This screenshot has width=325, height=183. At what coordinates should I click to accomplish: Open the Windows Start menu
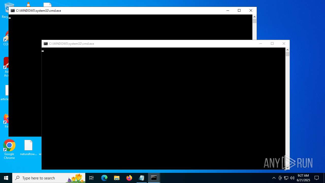tap(6, 178)
